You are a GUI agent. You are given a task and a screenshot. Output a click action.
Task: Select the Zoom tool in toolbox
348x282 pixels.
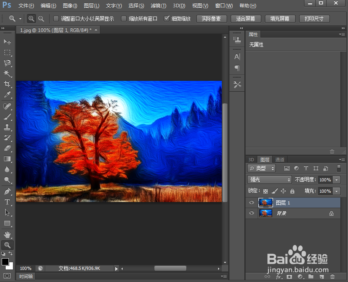click(7, 245)
